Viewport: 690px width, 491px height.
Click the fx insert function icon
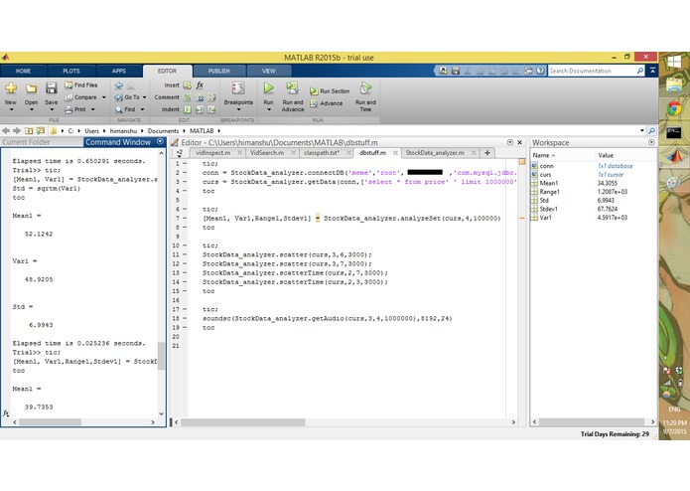click(200, 85)
